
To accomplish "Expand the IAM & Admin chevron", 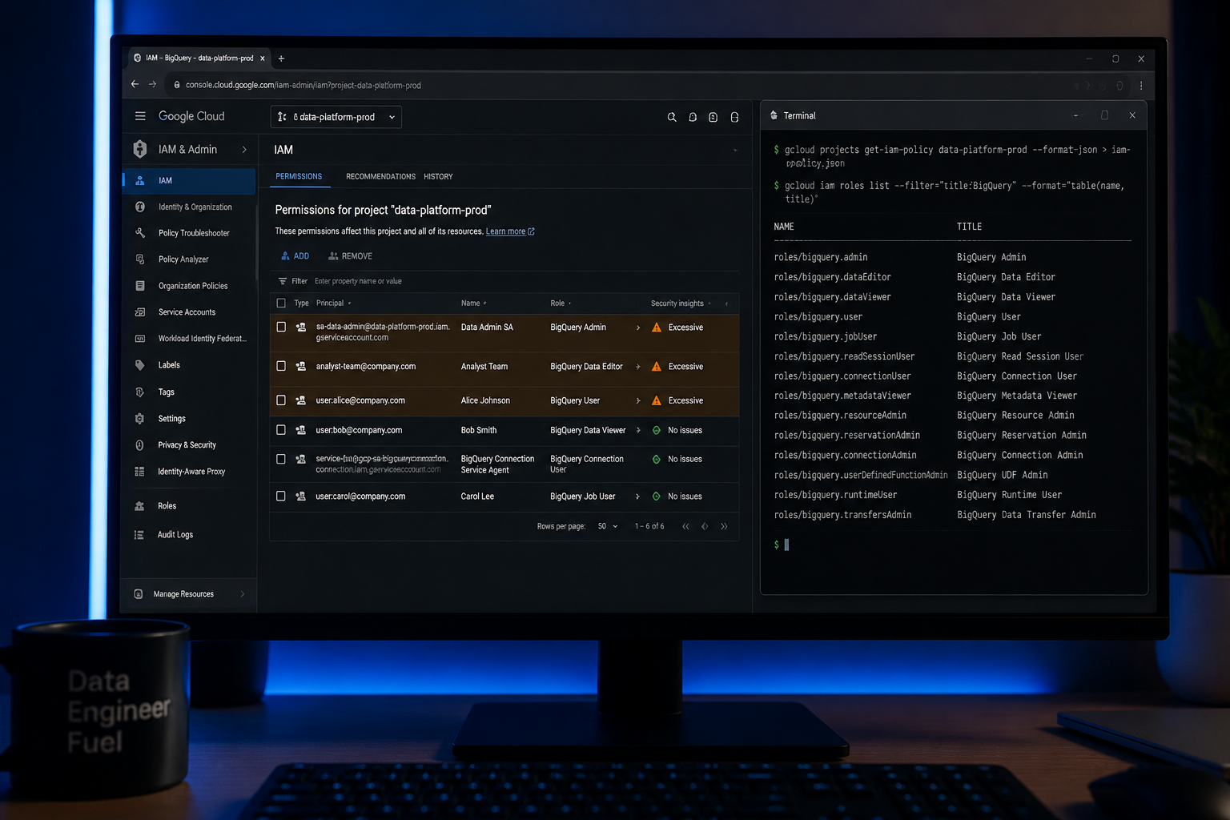I will (244, 150).
